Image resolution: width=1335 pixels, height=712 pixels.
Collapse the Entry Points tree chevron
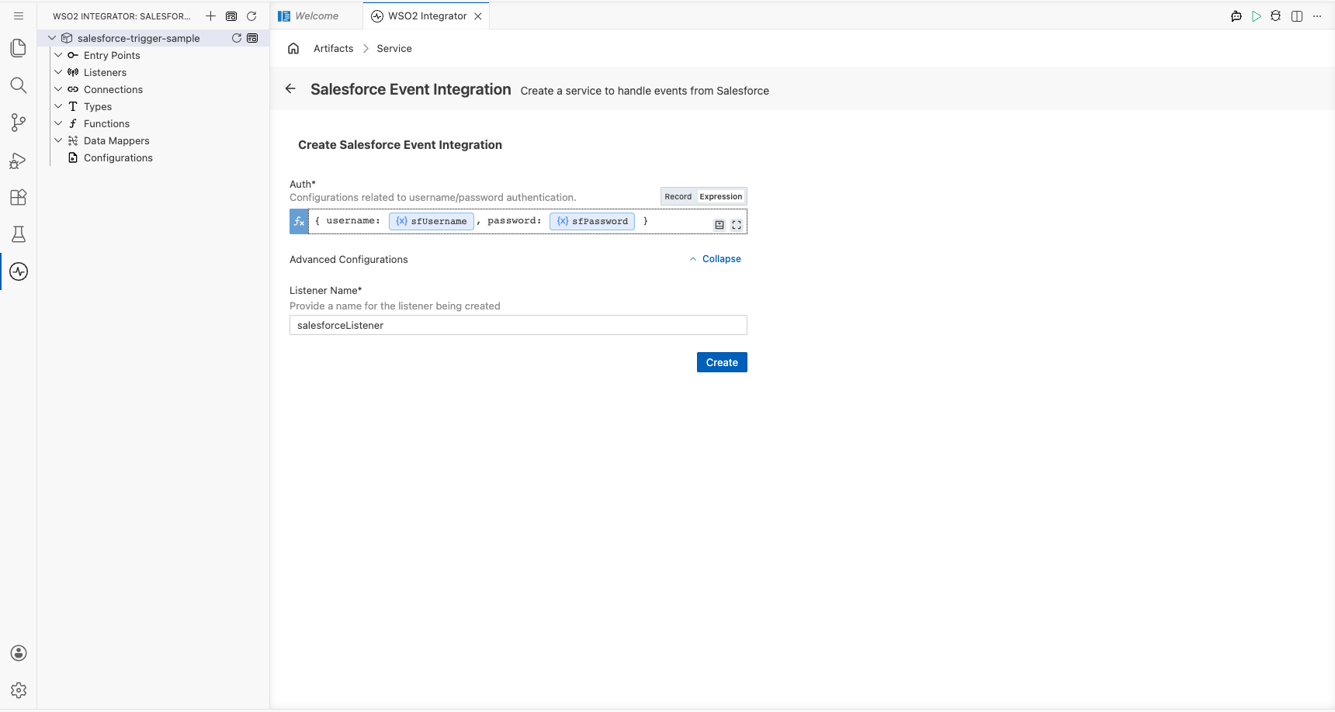coord(58,55)
